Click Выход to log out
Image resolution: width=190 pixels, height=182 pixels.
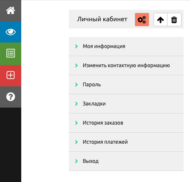tap(91, 161)
